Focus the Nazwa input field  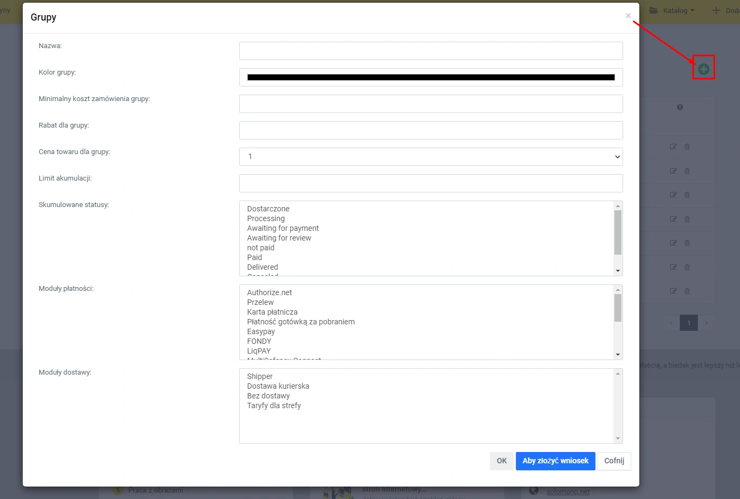coord(430,51)
